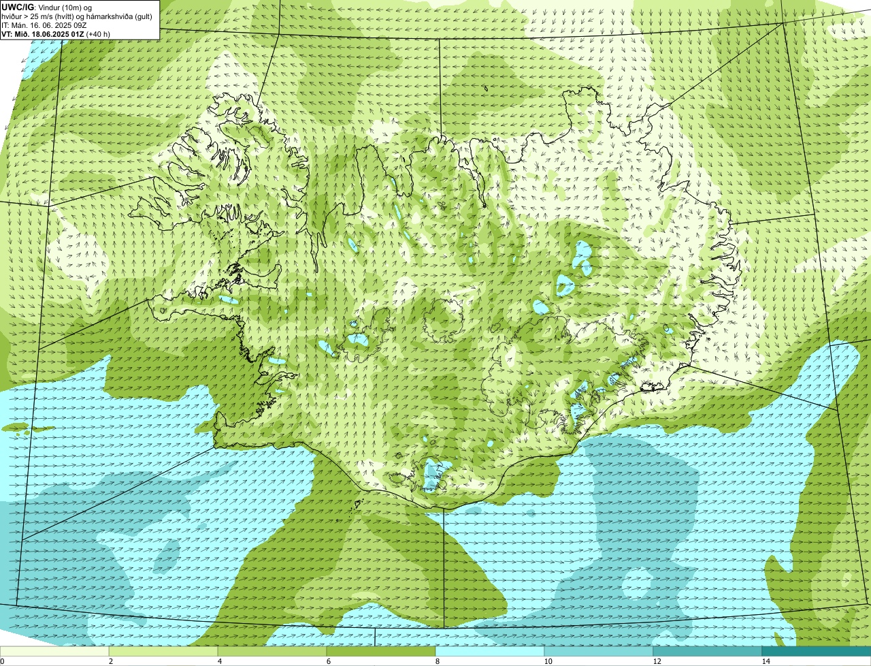Click the legend scale label "10"
The width and height of the screenshot is (871, 666).
(x=547, y=661)
